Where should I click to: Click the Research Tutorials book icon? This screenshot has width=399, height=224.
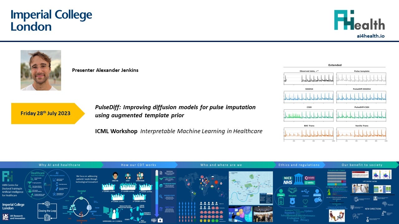pos(142,214)
